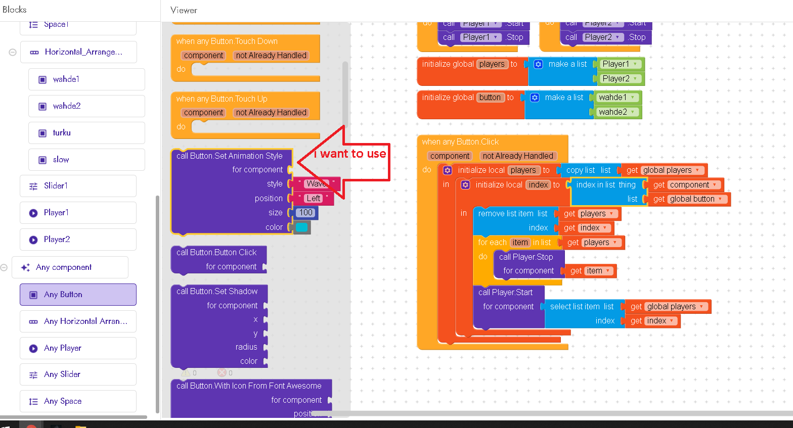The width and height of the screenshot is (793, 428).
Task: Collapse the Any component section
Action: click(4, 267)
